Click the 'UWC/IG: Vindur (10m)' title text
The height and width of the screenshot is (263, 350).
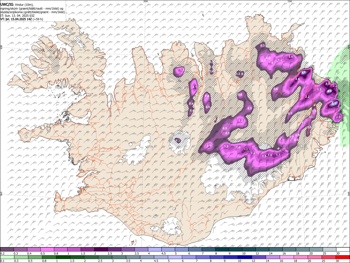pos(17,5)
